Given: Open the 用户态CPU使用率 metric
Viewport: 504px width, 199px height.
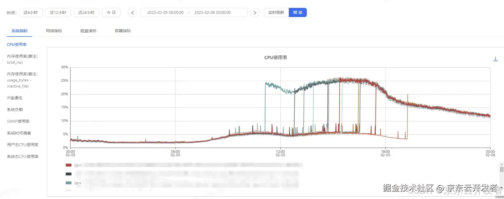Looking at the screenshot, I should point(23,145).
